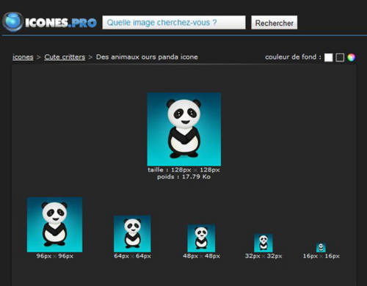Click the 'couleur de fond :' label
The width and height of the screenshot is (367, 286).
293,57
